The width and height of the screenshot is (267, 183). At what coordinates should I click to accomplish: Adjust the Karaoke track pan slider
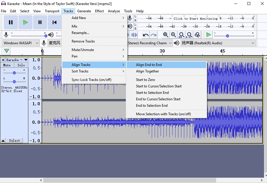click(14, 82)
